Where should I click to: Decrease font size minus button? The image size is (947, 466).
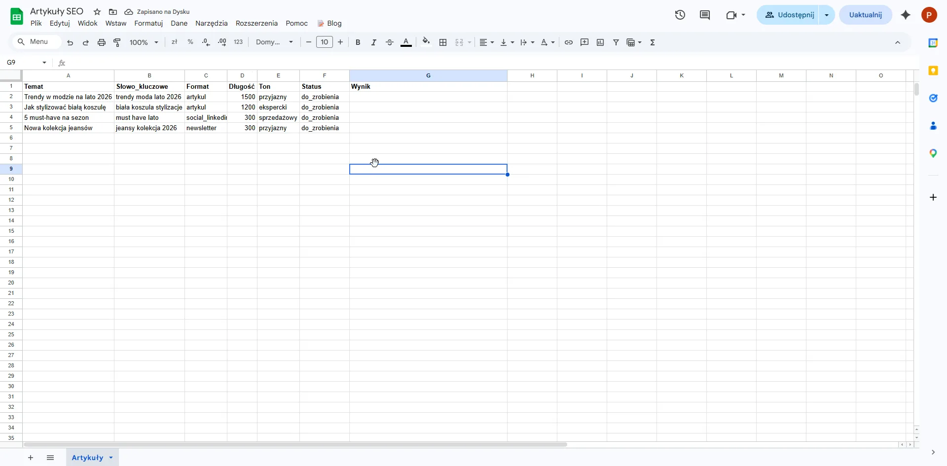(309, 42)
